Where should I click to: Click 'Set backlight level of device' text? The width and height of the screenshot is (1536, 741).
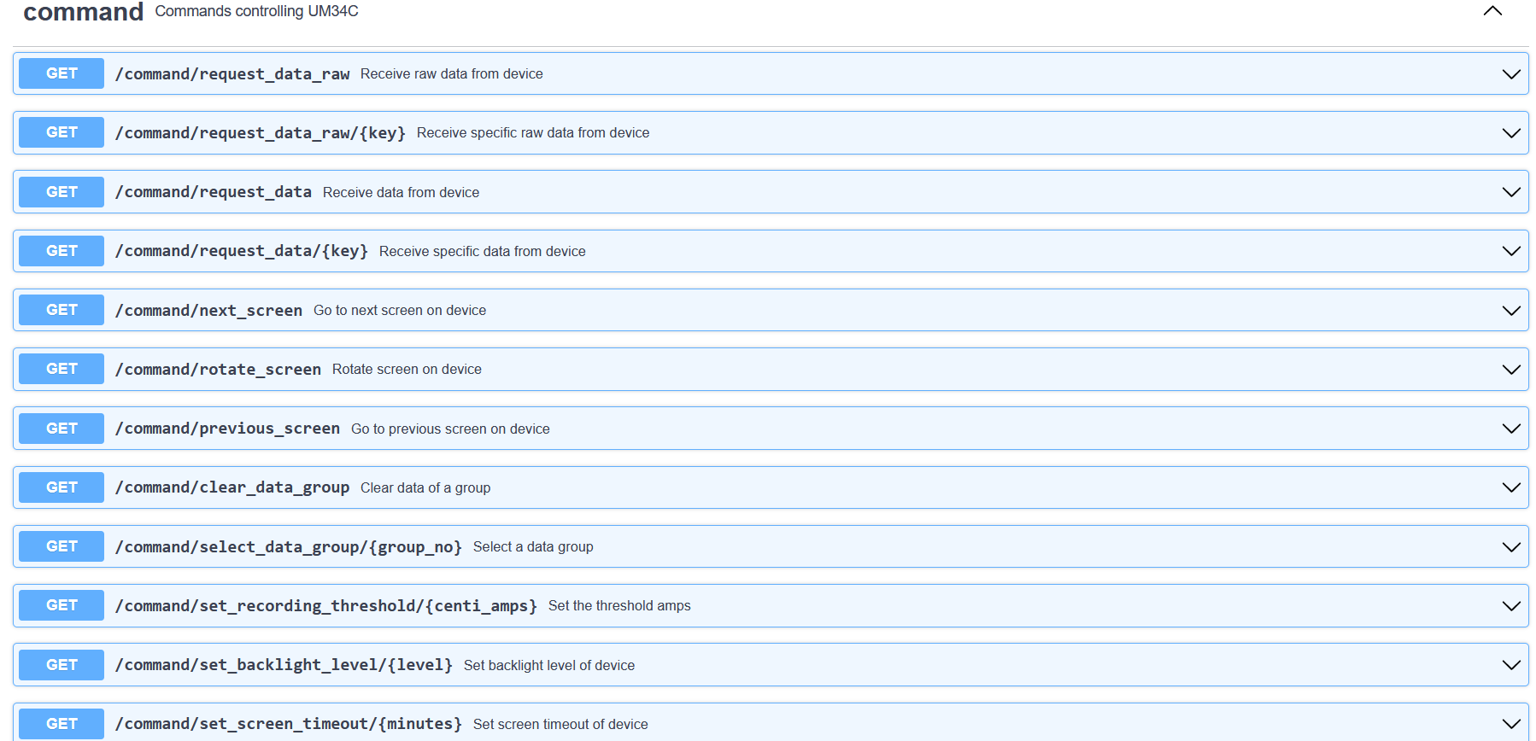[549, 666]
